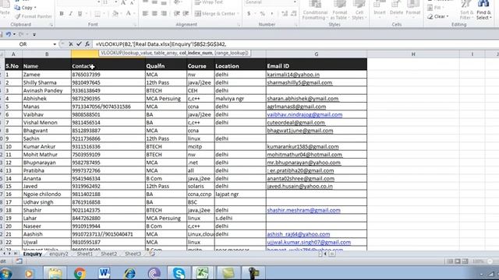The height and width of the screenshot is (280, 499).
Task: Click Windows Start orb
Action: pyautogui.click(x=5, y=273)
